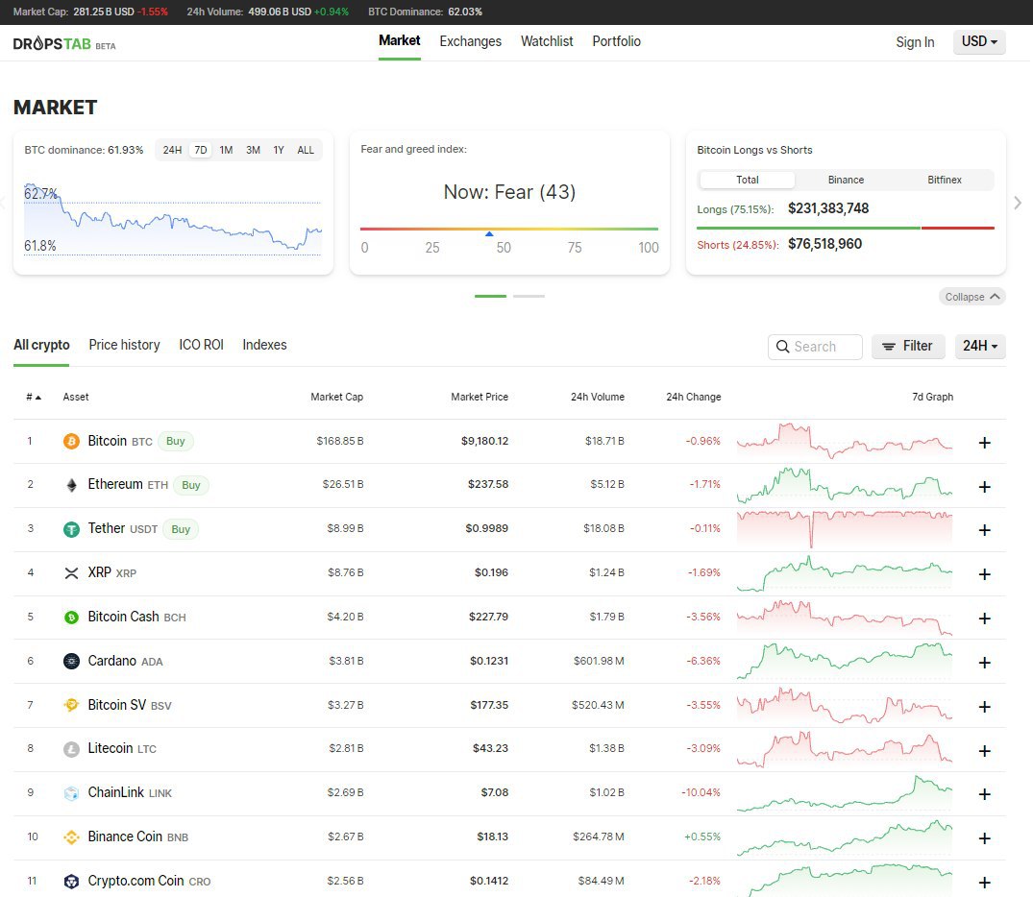Switch to Price history tab
The width and height of the screenshot is (1033, 897).
[x=125, y=345]
